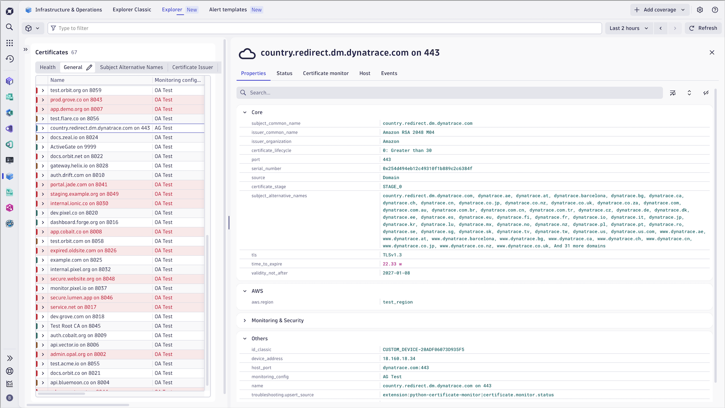Expand or collapse all property sections

click(689, 93)
